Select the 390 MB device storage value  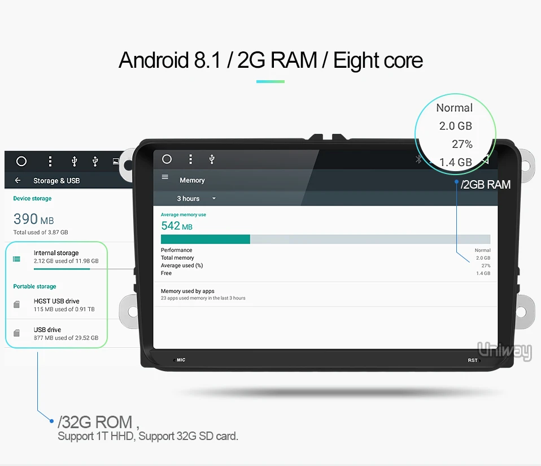[33, 219]
